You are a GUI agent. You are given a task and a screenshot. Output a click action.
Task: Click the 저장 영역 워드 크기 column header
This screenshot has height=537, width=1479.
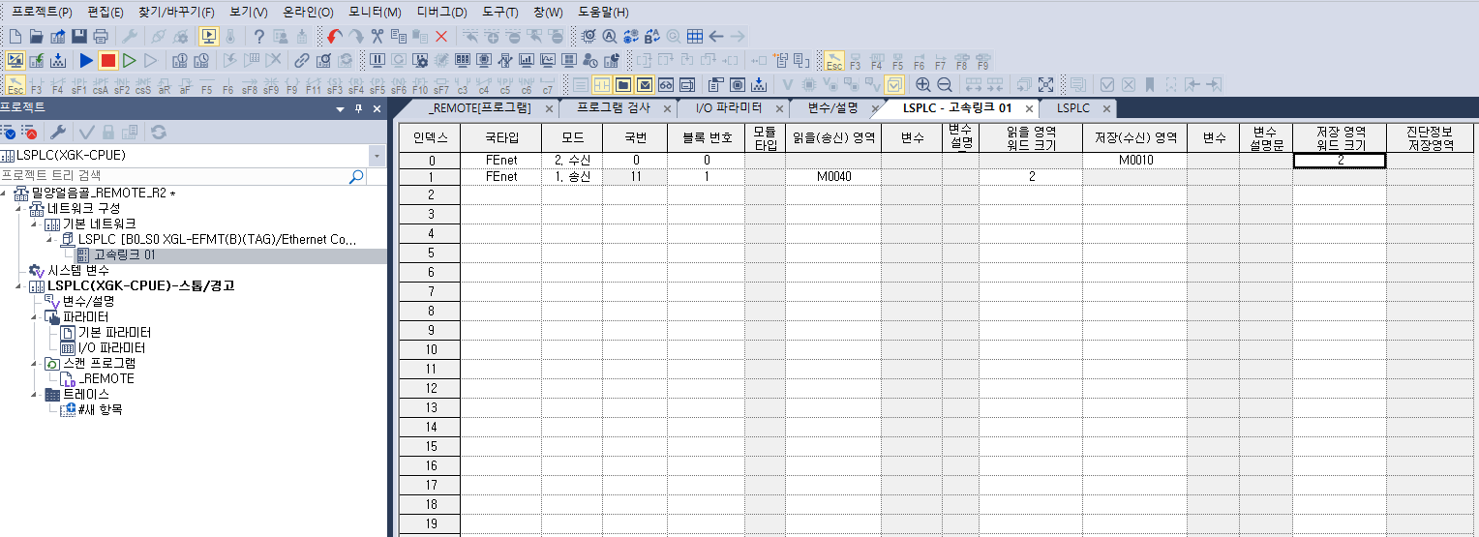[1340, 137]
